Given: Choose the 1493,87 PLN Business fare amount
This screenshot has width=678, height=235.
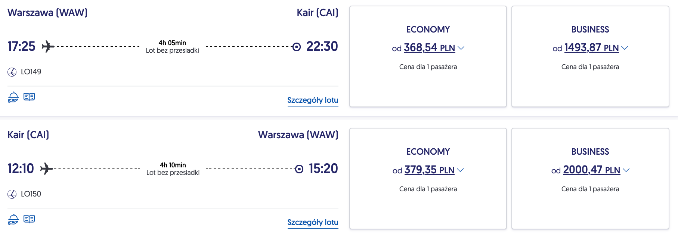Looking at the screenshot, I should coord(591,48).
